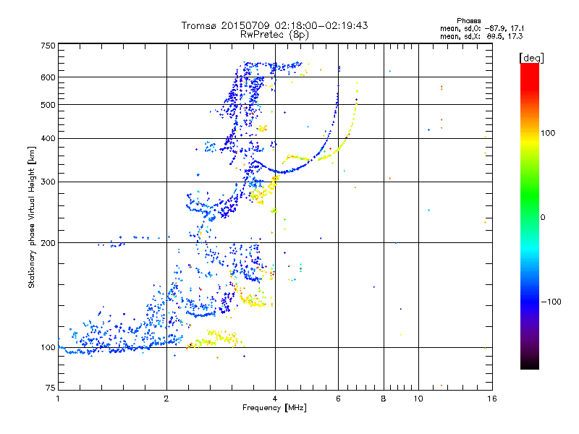Click the black bottom of the colorbar
This screenshot has width=579, height=434.
pos(530,365)
